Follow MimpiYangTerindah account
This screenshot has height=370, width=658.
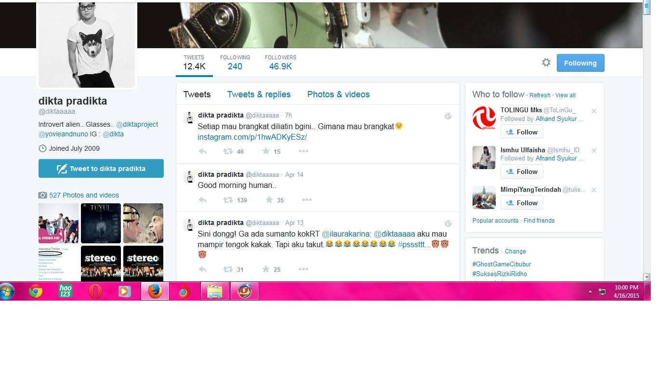coord(522,203)
